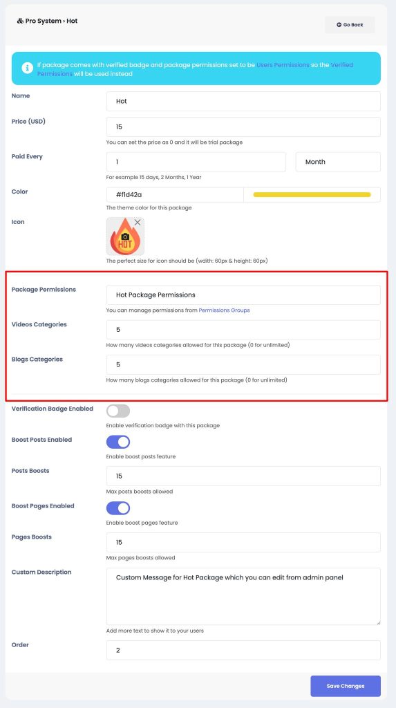396x708 pixels.
Task: Click the Hot flame icon thumbnail
Action: (x=126, y=236)
